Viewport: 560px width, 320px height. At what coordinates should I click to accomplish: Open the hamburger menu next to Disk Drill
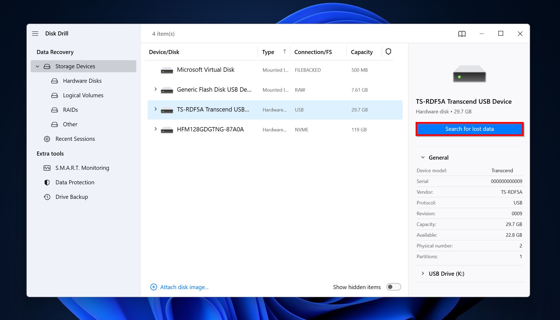[x=35, y=34]
